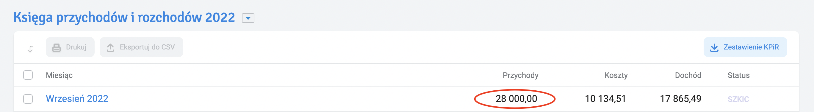Sort by the Dochód column header
Viewport: 814px width, 112px height.
pos(688,76)
